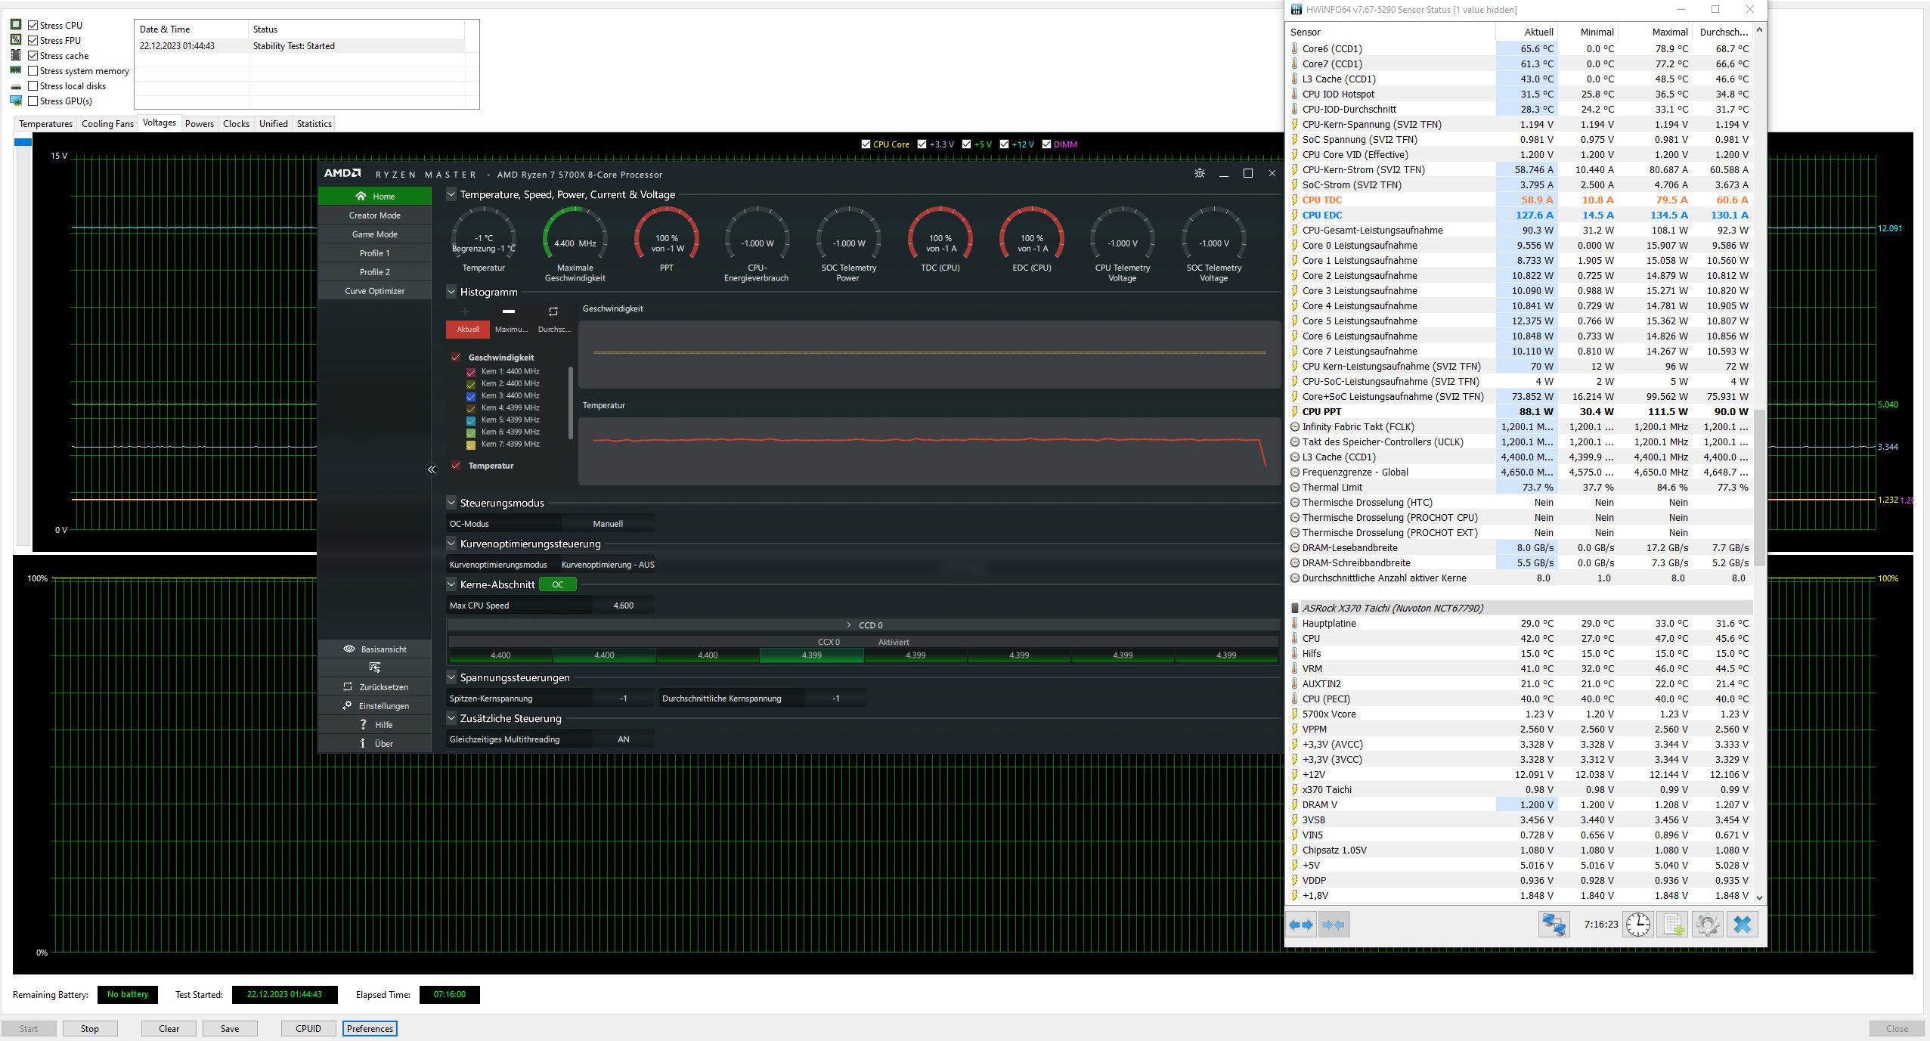The image size is (1930, 1041).
Task: Switch to the Temperatures tab
Action: 45,123
